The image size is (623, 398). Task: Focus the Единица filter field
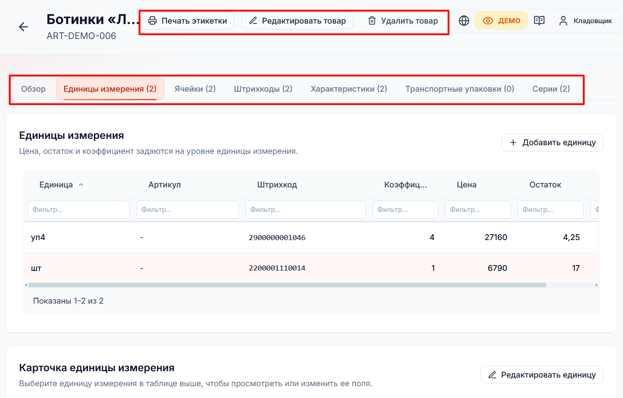(79, 210)
